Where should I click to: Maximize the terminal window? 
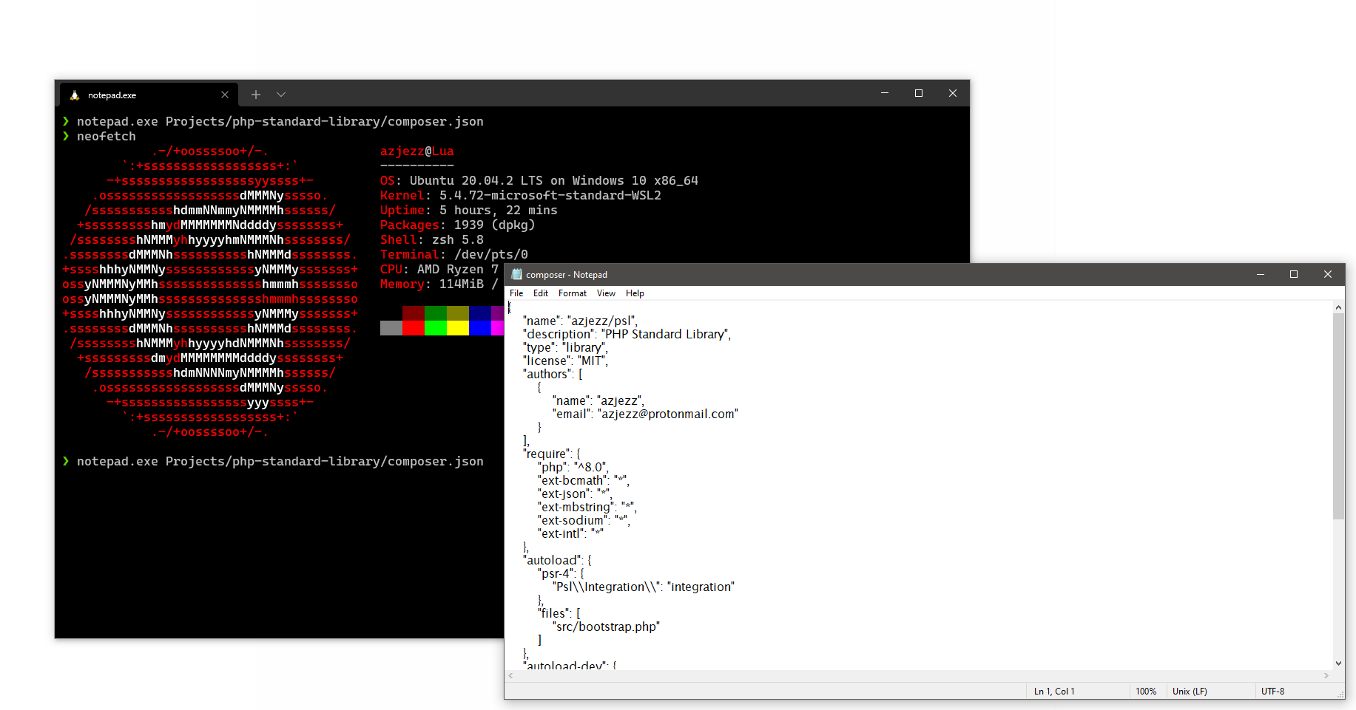coord(919,93)
